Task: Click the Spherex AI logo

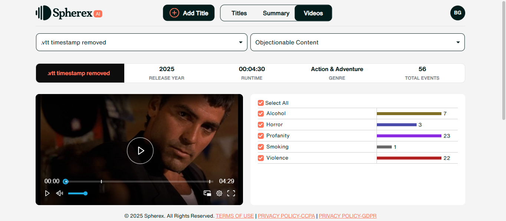Action: (69, 13)
